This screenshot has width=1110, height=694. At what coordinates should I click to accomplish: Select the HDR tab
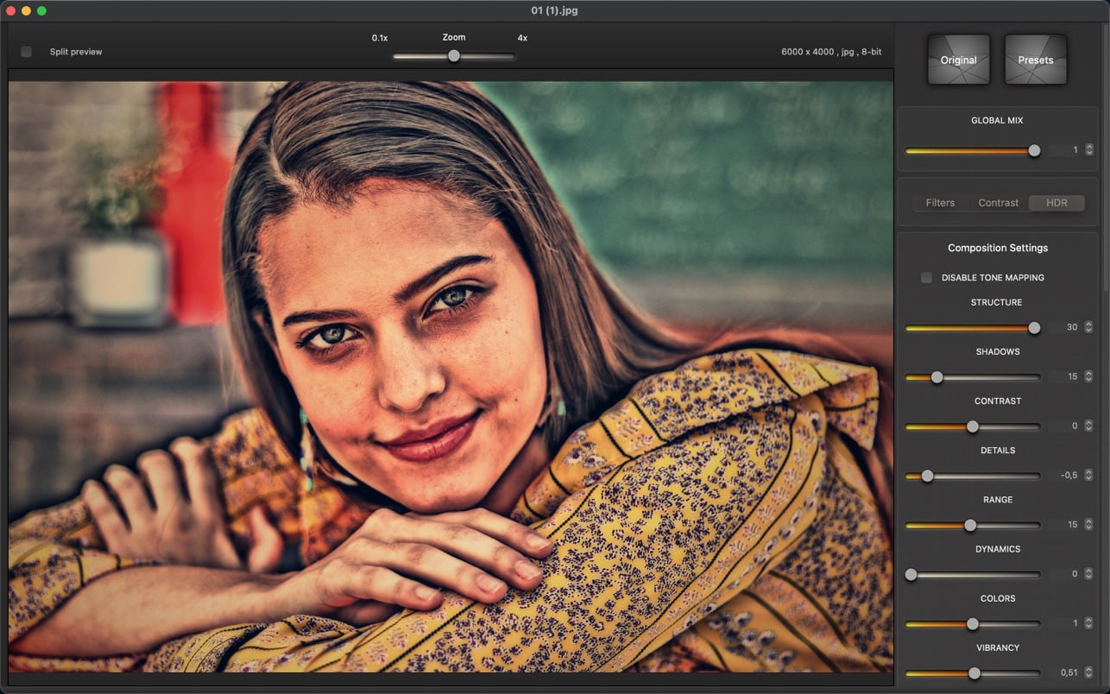click(x=1056, y=203)
